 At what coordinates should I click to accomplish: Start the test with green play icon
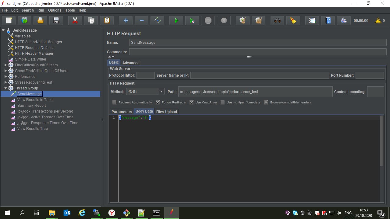pos(176,21)
